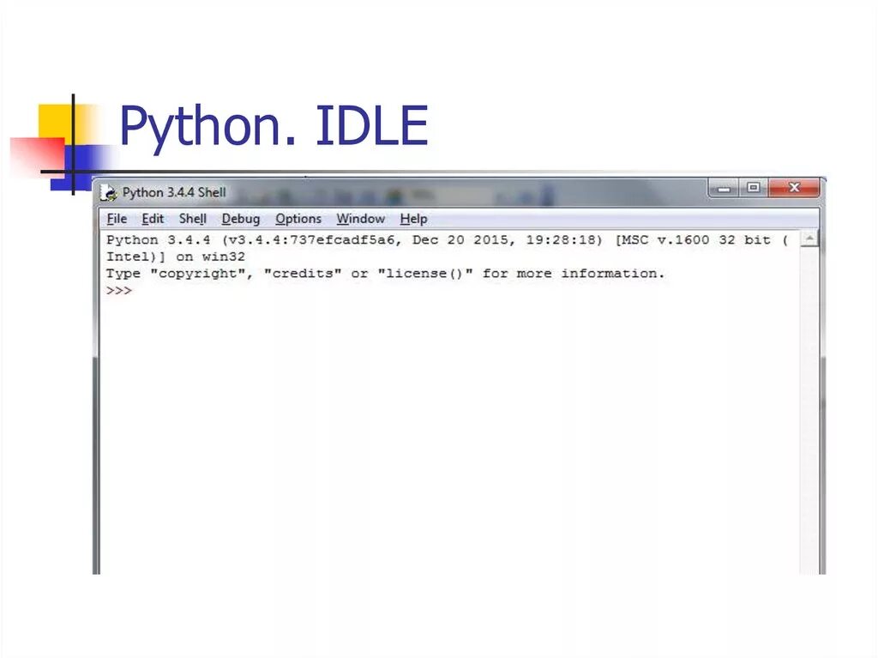Click the version string "v3.4.4:737efcadf5a6"
The width and height of the screenshot is (878, 658).
312,240
